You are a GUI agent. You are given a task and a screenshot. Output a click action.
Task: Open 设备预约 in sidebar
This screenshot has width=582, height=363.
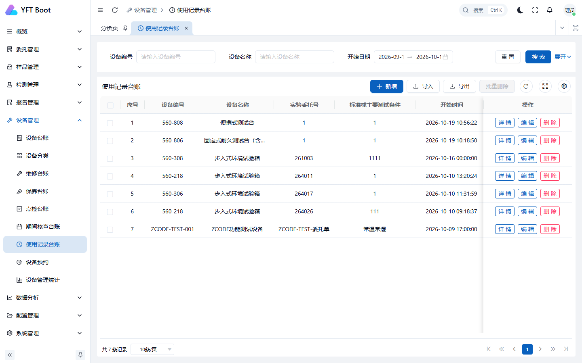(x=45, y=262)
